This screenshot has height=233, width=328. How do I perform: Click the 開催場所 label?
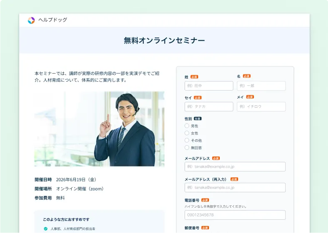43,189
